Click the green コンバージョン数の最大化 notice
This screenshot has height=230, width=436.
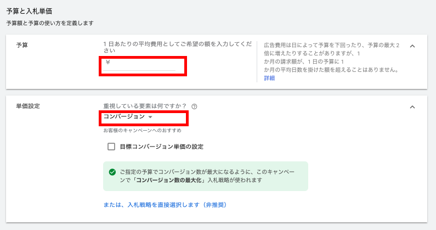pyautogui.click(x=206, y=176)
